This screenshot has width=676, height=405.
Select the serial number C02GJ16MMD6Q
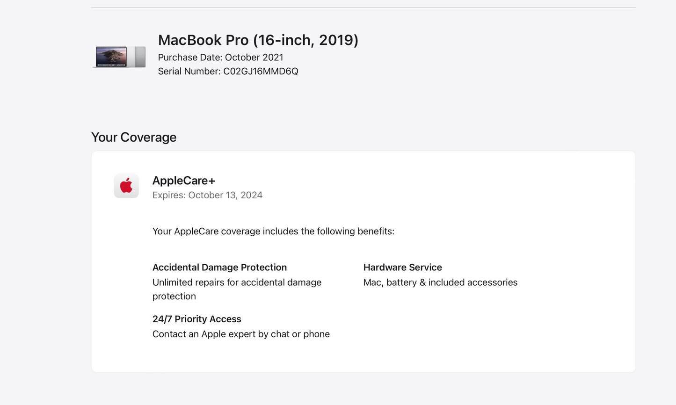tap(229, 71)
